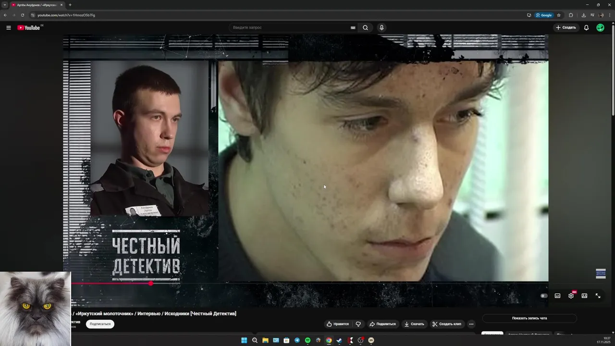Image resolution: width=615 pixels, height=346 pixels.
Task: View site information icon in address bar
Action: [x=33, y=15]
